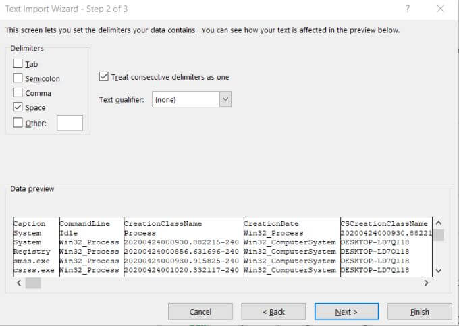Click the Help question mark icon
The height and width of the screenshot is (326, 459).
click(x=408, y=9)
